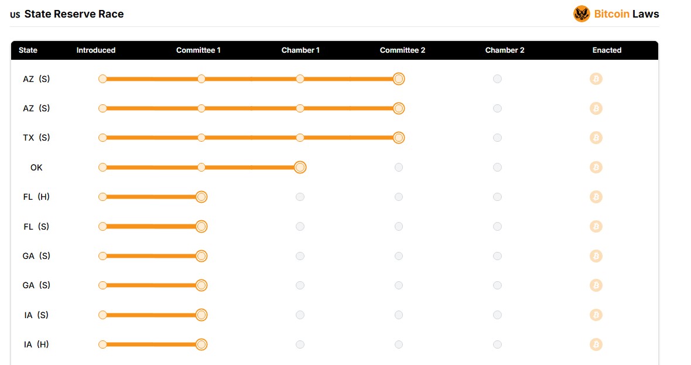The height and width of the screenshot is (365, 691).
Task: Click the US flag label beside State Reserve Race
Action: click(15, 15)
